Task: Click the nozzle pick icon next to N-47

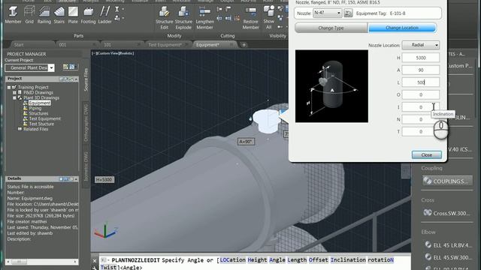Action: click(348, 13)
